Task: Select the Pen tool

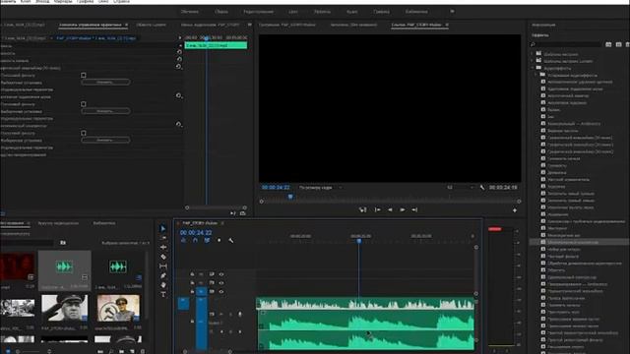Action: coord(162,275)
